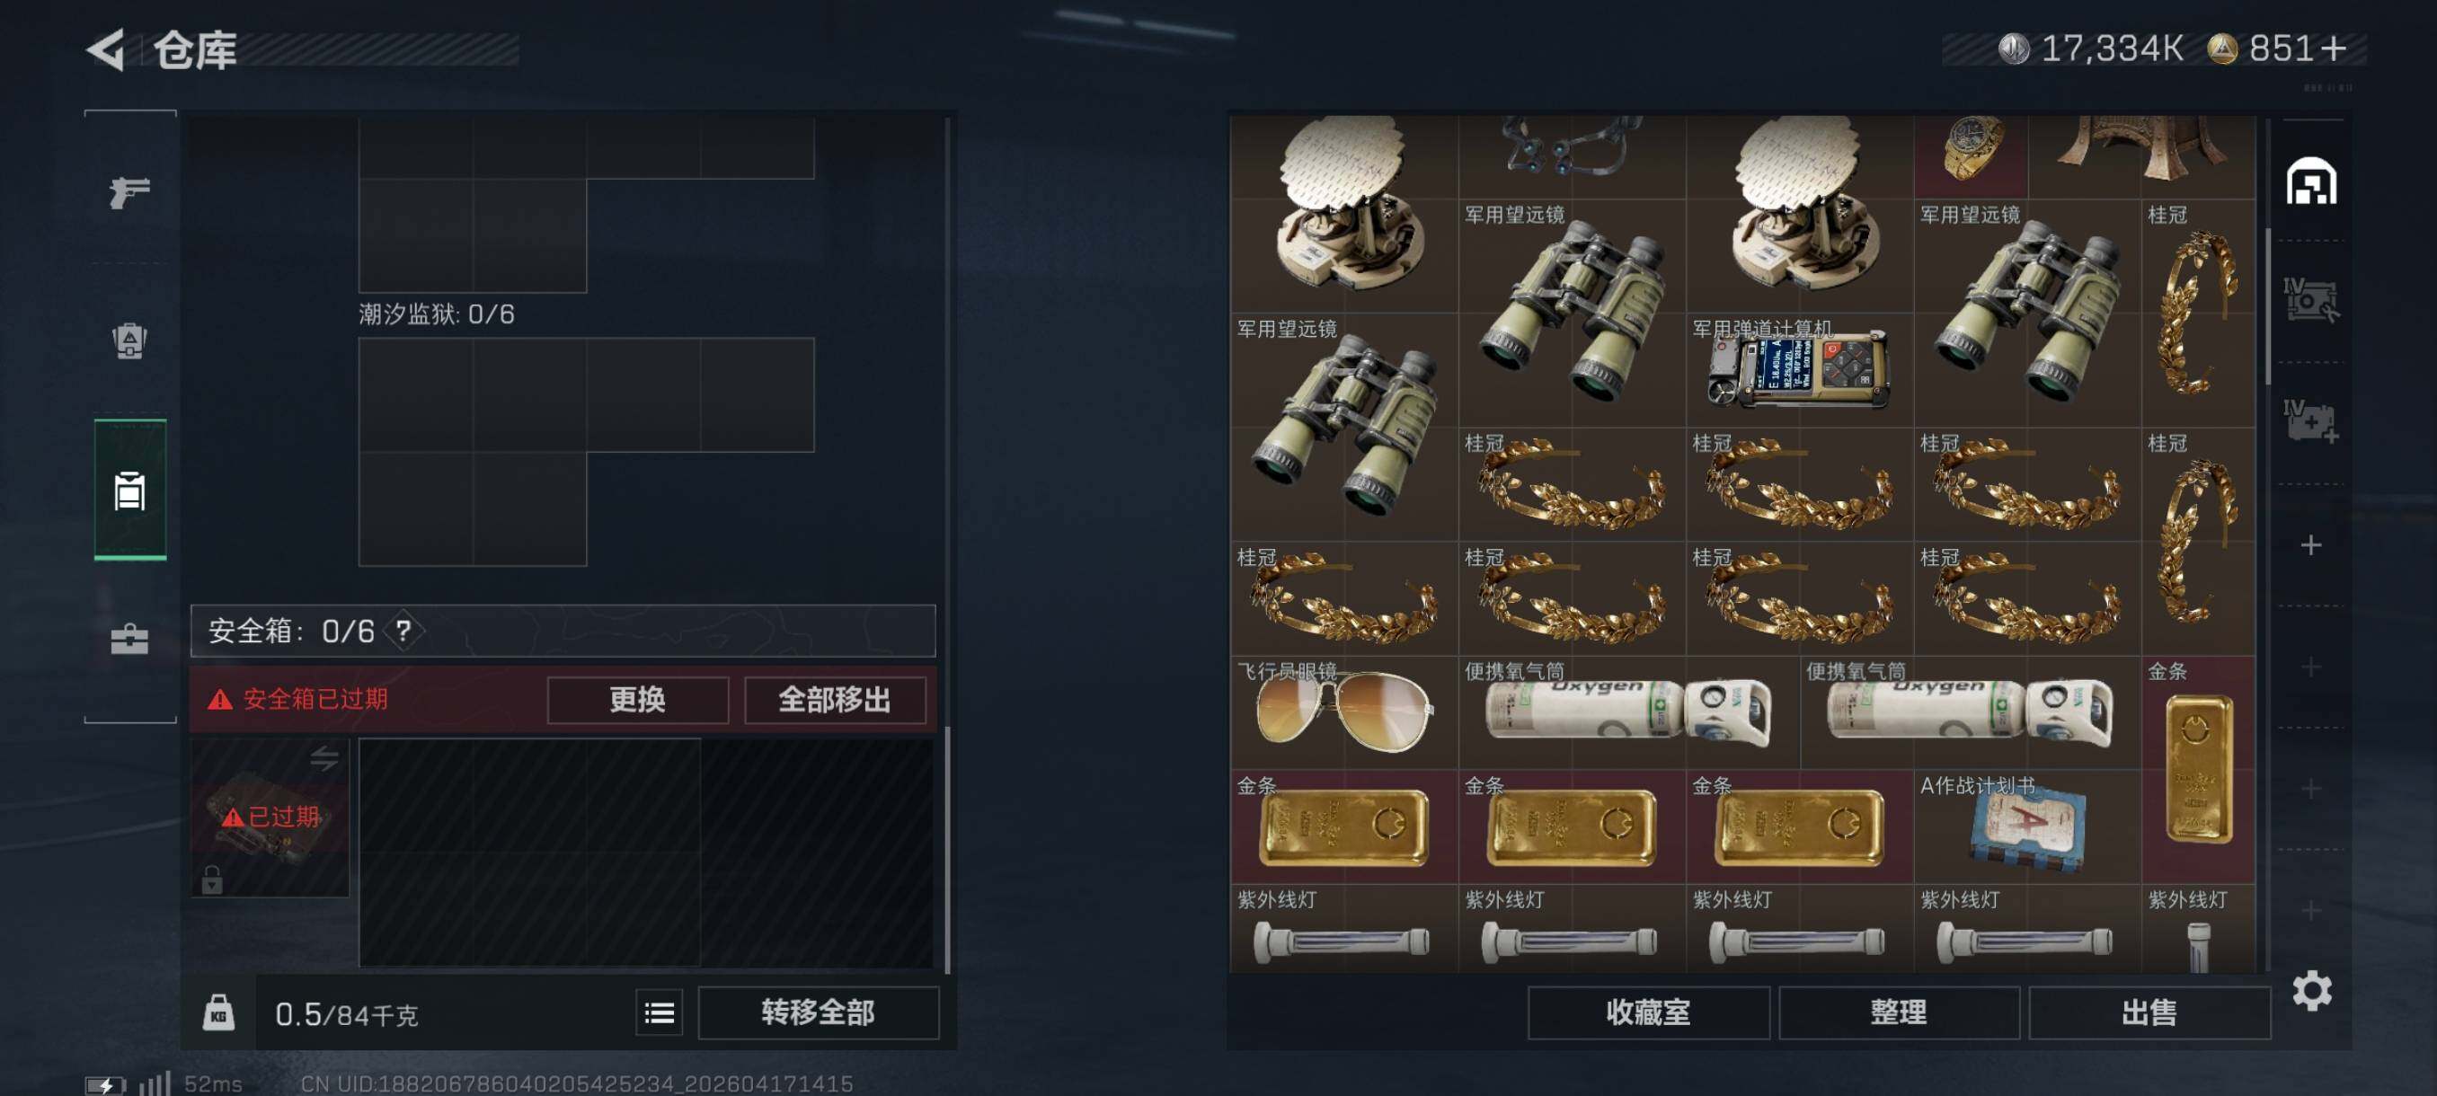Click 转移全部 to transfer all
Viewport: 2437px width, 1096px height.
click(819, 1012)
